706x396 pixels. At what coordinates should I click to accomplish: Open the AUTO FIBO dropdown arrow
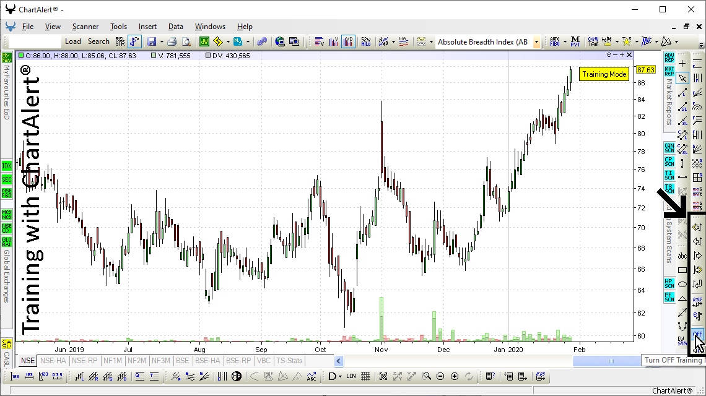[565, 42]
